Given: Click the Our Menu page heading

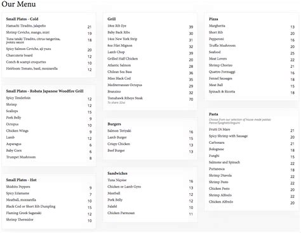Looking at the screenshot, I should point(18,4).
